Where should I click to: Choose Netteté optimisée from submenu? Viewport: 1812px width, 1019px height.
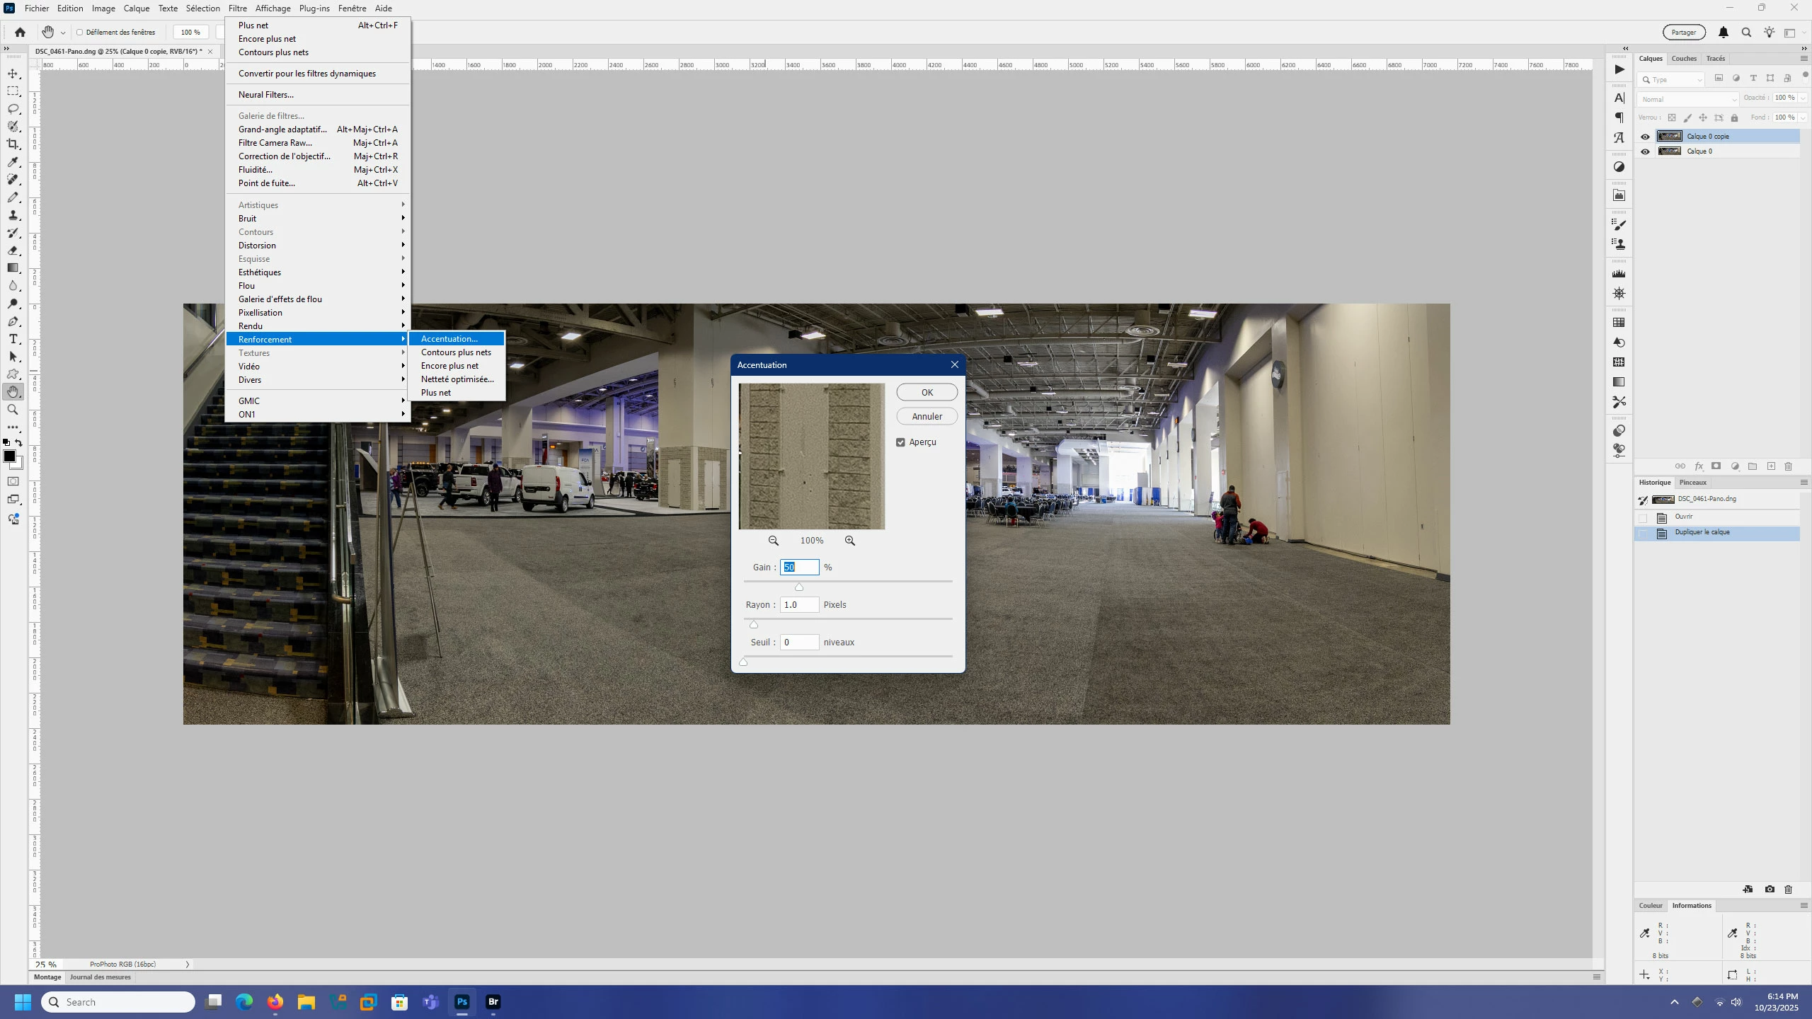[x=457, y=379]
